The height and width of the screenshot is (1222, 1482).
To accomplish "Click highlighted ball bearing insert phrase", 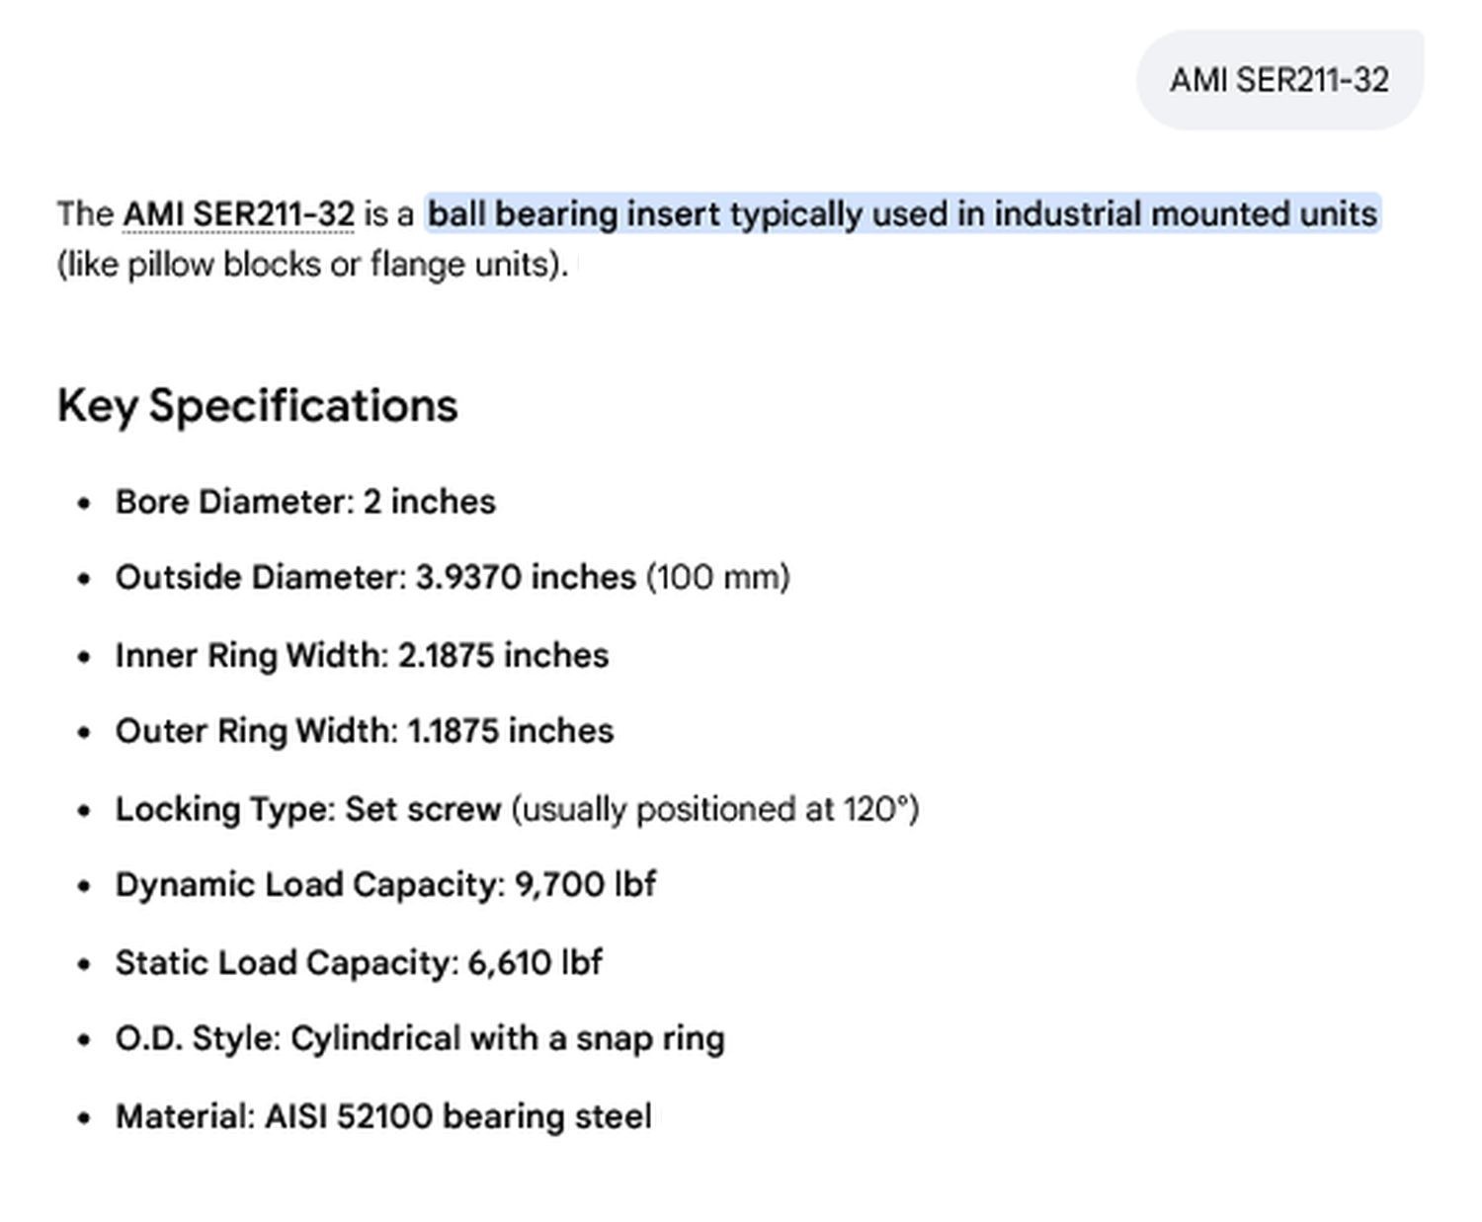I will 902,213.
